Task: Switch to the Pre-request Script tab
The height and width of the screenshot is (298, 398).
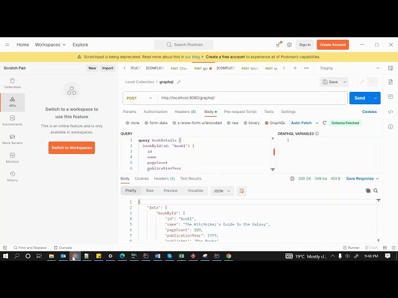Action: pos(240,112)
